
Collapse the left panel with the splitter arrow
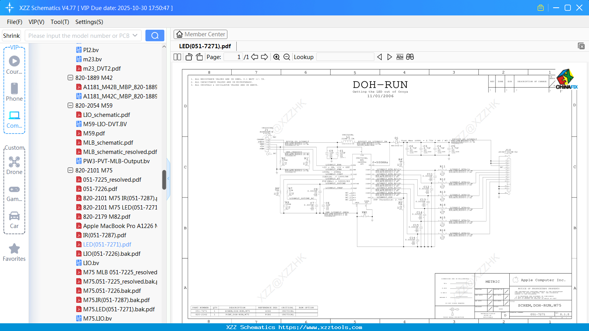(x=168, y=179)
